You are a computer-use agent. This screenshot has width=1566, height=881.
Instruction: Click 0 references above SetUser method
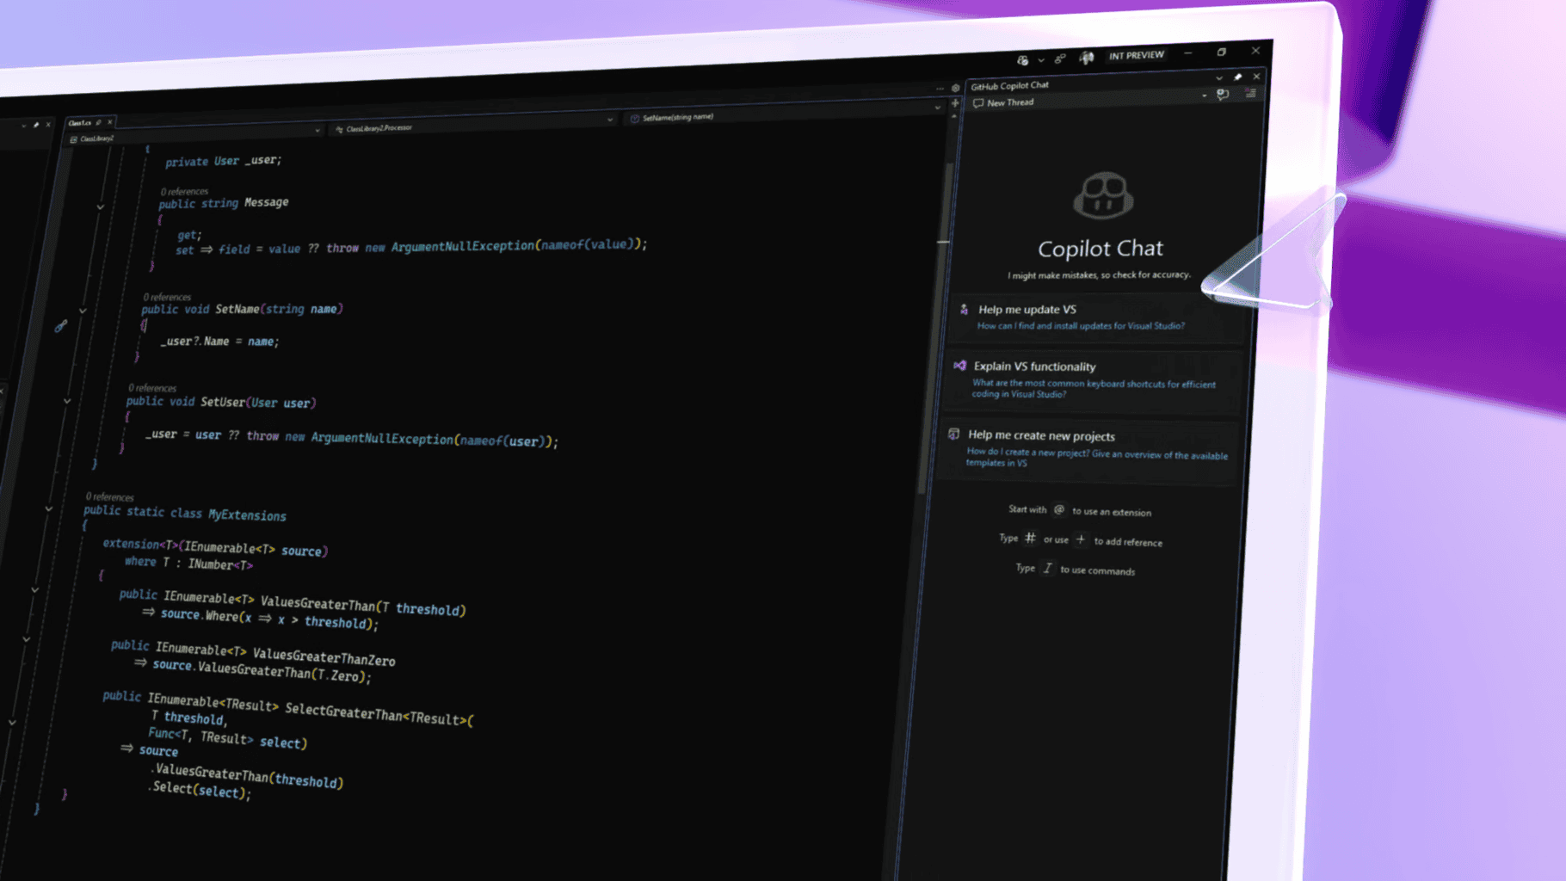click(x=153, y=388)
